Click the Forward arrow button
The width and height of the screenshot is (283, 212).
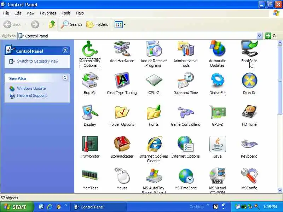tap(35, 24)
